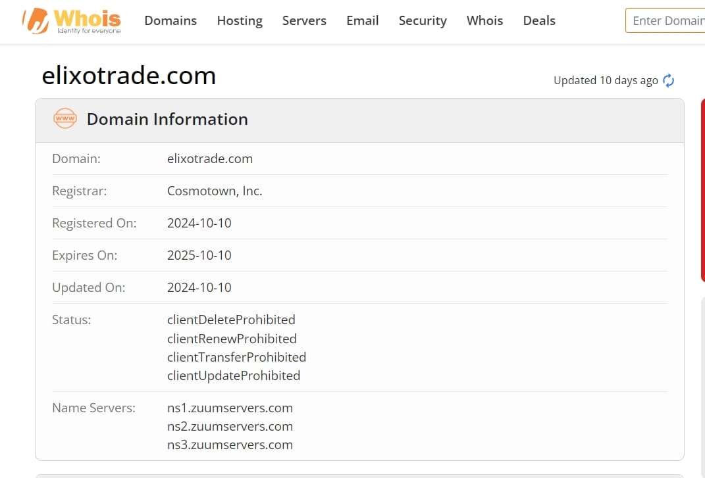Select status clientUpdateProhibited
The width and height of the screenshot is (705, 478).
tap(234, 375)
